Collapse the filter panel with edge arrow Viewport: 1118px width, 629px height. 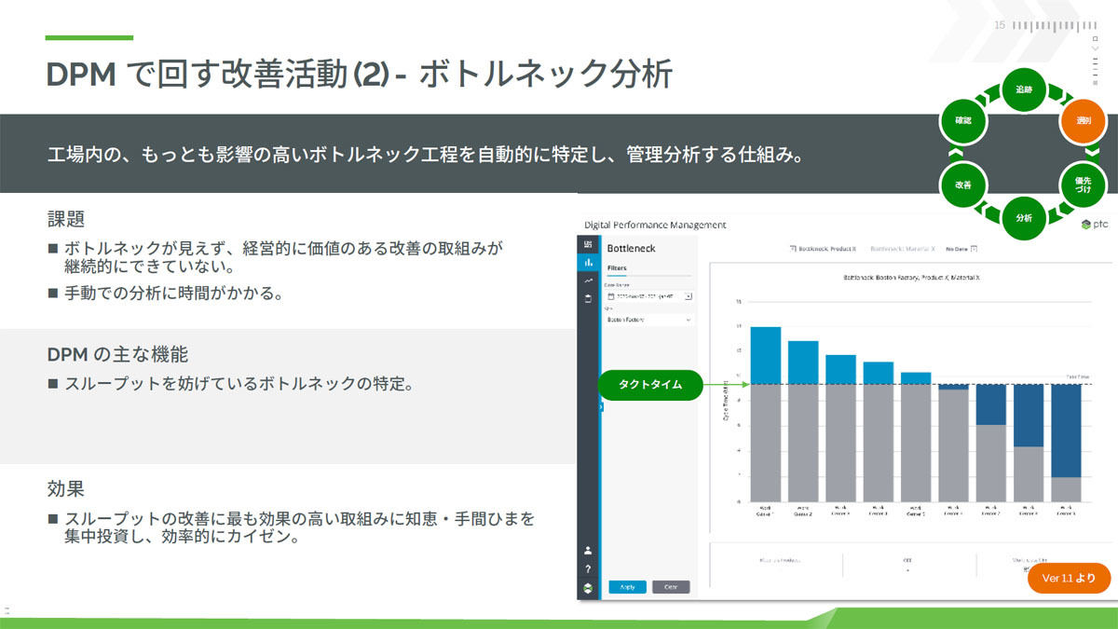[602, 406]
